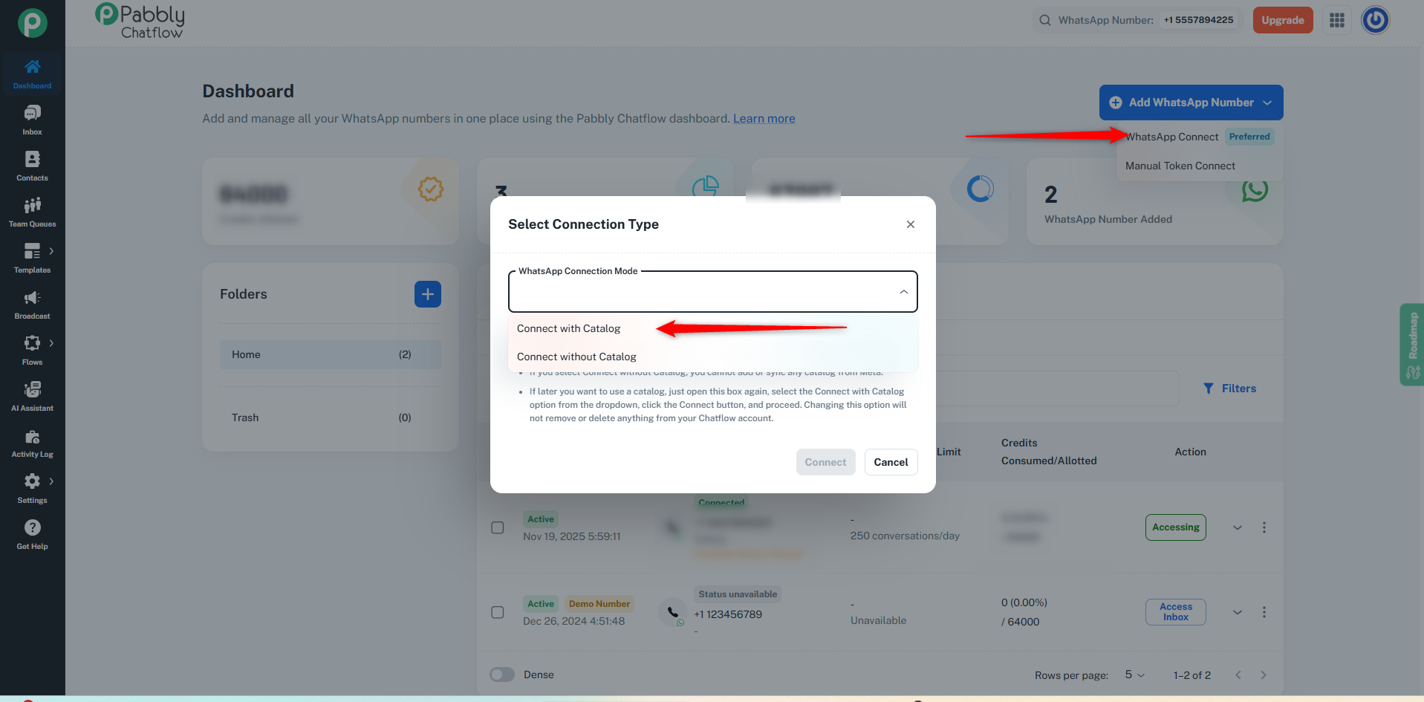Click the +1 123456789 phone number

point(728,614)
